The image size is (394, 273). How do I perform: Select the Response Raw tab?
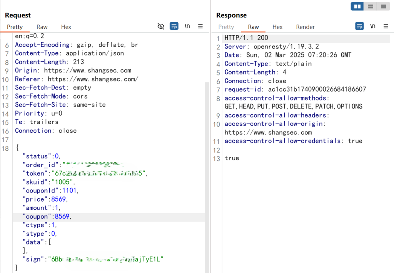(x=253, y=27)
